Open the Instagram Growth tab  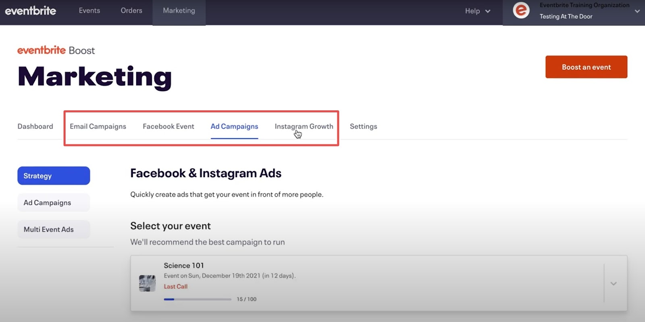304,126
